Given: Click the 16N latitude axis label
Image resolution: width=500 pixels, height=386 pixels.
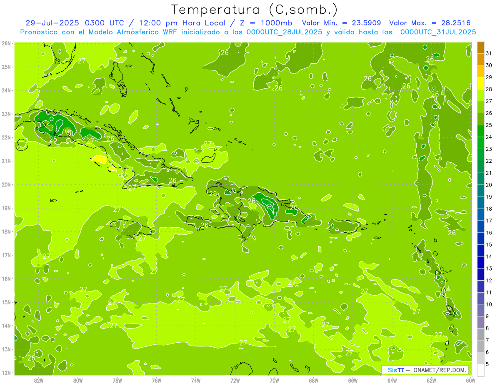Looking at the screenshot, I should click(6, 279).
